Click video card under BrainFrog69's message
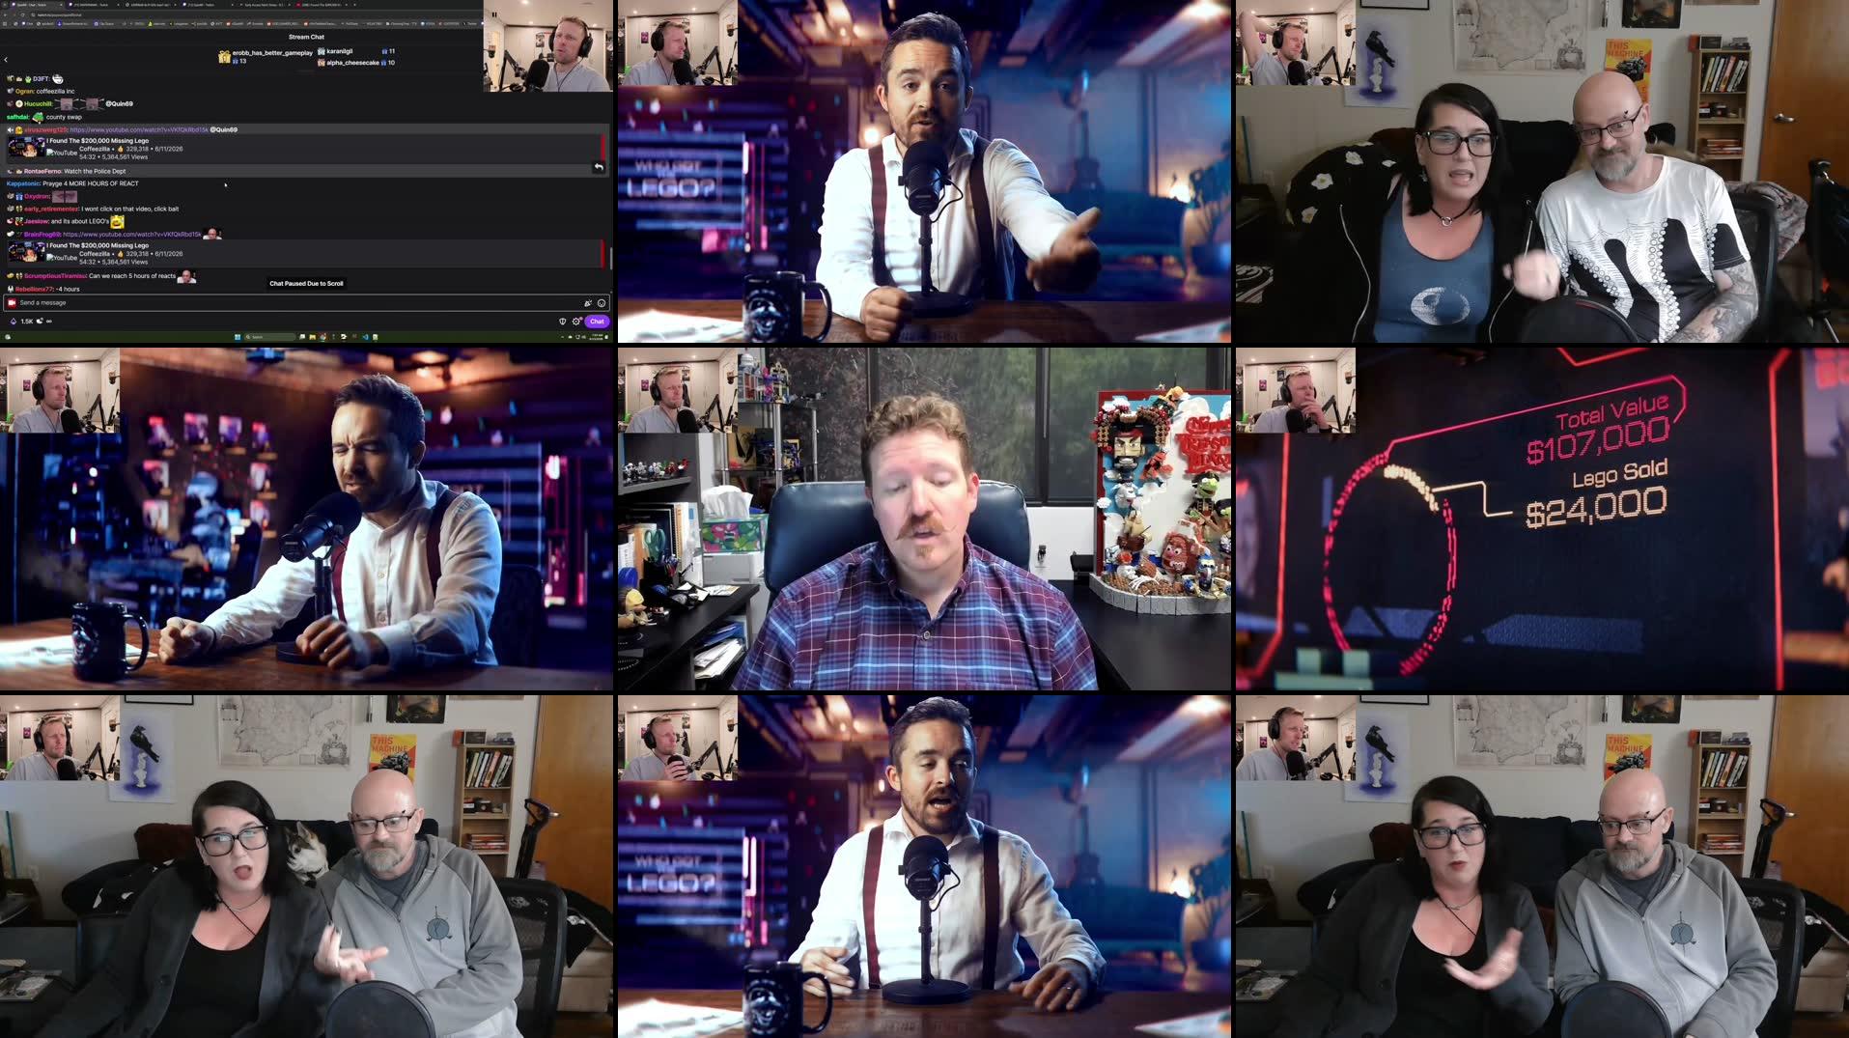This screenshot has width=1849, height=1038. point(305,254)
